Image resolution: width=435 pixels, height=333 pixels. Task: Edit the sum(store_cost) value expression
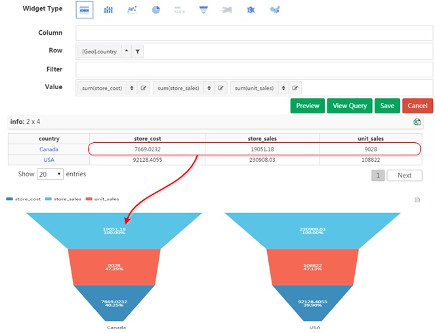(x=144, y=88)
